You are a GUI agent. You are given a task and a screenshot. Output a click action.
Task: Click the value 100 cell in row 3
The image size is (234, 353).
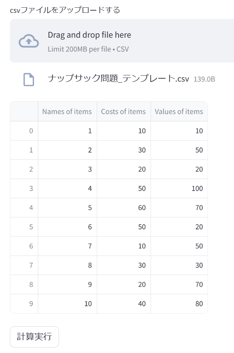(179, 188)
